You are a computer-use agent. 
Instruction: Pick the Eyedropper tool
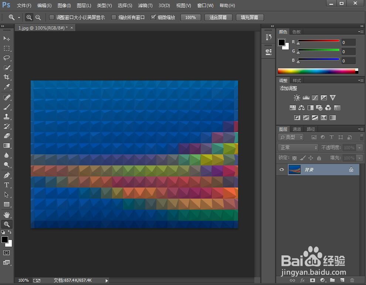tap(7, 87)
